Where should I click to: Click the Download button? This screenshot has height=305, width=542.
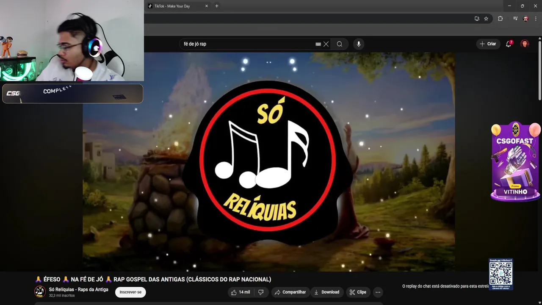coord(326,292)
